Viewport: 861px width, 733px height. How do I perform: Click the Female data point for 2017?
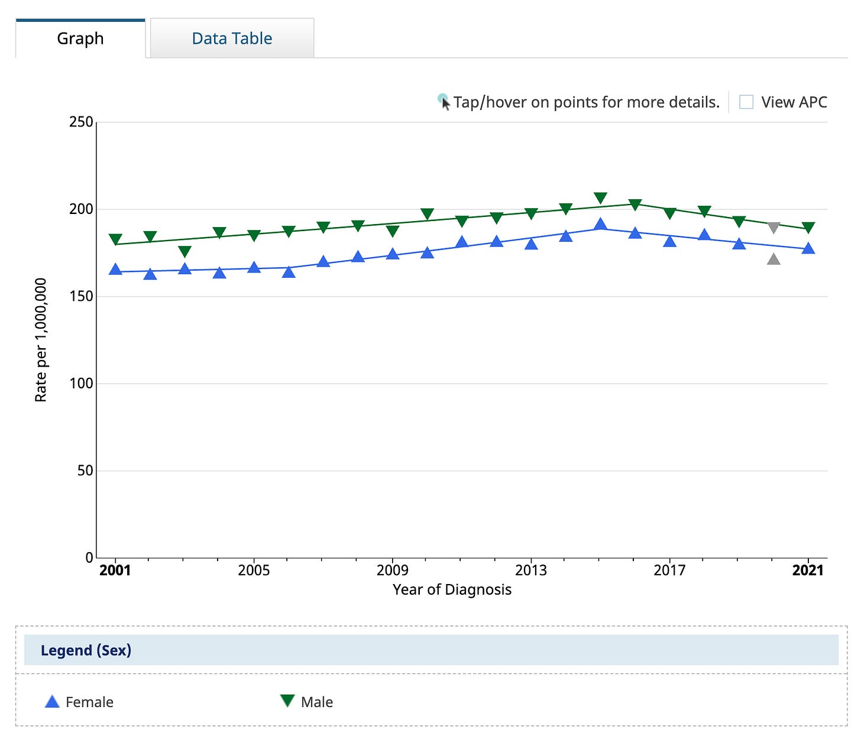point(669,241)
